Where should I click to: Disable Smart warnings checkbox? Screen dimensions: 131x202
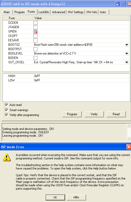pos(6,110)
